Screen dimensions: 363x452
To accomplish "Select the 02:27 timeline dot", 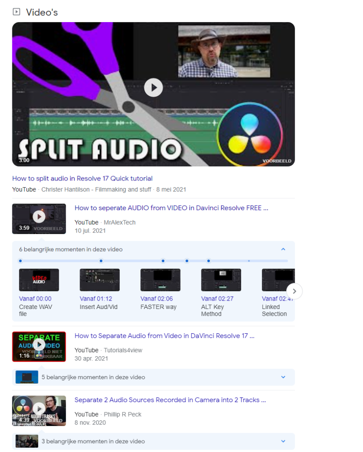I will tap(187, 261).
